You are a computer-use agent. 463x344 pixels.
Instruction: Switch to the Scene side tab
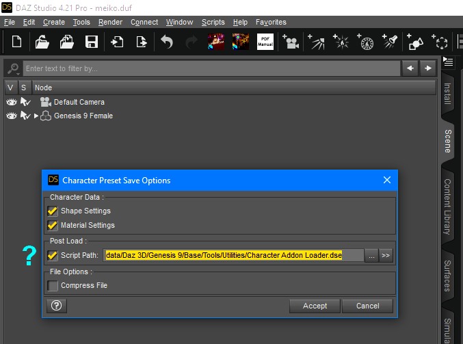(448, 141)
